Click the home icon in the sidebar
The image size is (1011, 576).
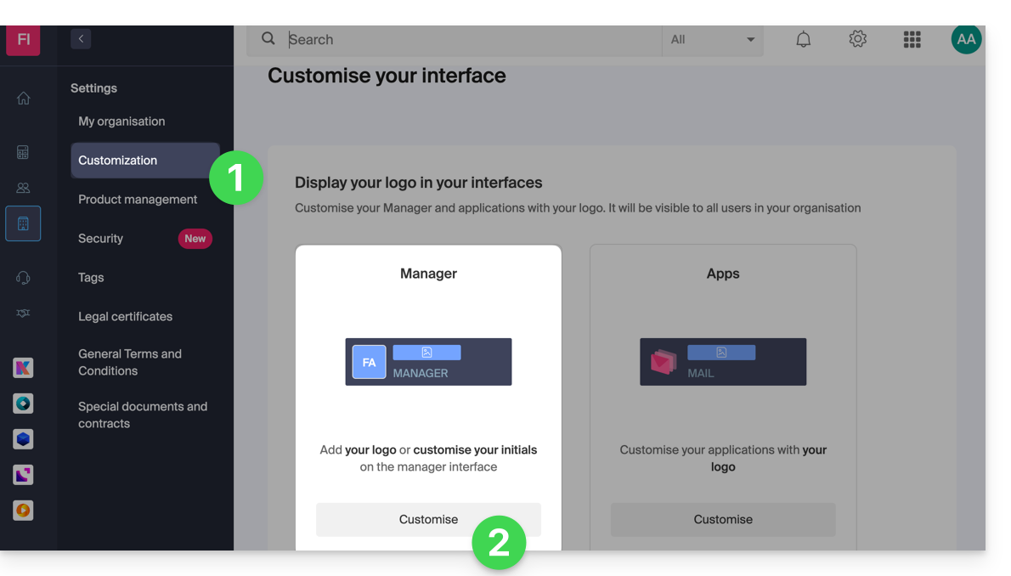pyautogui.click(x=23, y=99)
